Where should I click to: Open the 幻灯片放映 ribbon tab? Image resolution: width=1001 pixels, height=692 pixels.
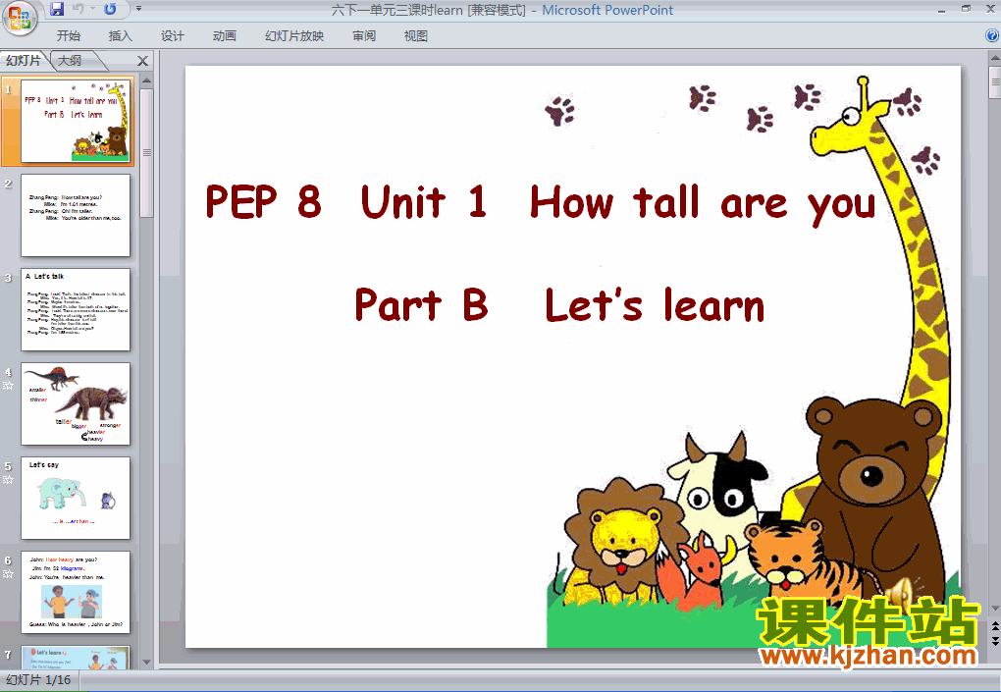coord(294,35)
